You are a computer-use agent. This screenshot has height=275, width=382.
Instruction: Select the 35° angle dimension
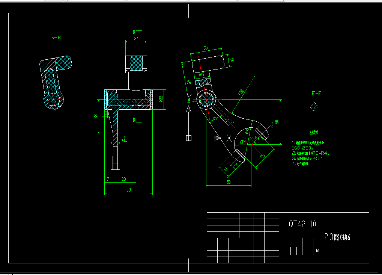tap(216, 119)
